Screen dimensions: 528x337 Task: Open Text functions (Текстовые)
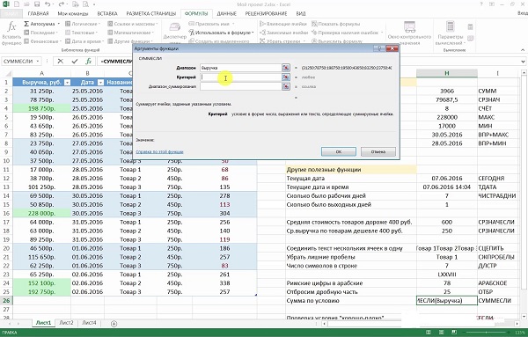tap(81, 33)
